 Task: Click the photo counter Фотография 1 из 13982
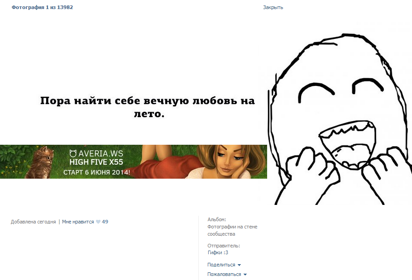[42, 7]
